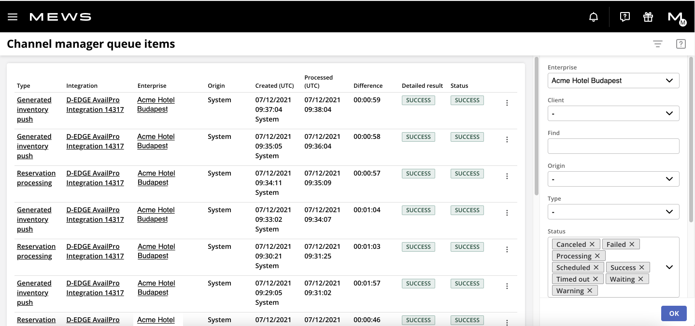This screenshot has height=326, width=695.
Task: Open Generated inventory push created 09:37:04
Action: pyautogui.click(x=34, y=109)
